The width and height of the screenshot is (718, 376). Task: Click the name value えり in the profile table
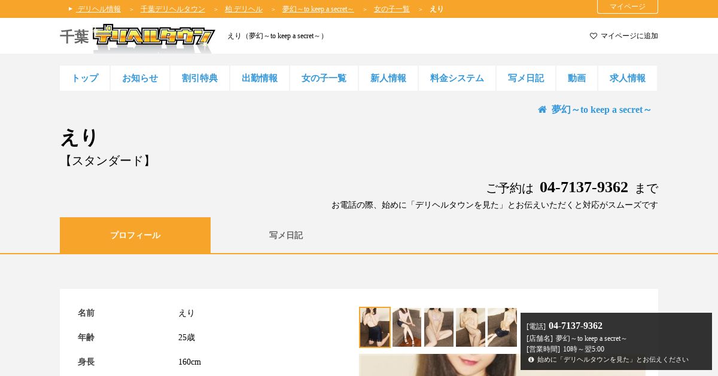click(x=187, y=313)
